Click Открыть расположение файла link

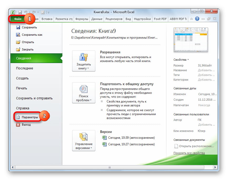click(196, 146)
